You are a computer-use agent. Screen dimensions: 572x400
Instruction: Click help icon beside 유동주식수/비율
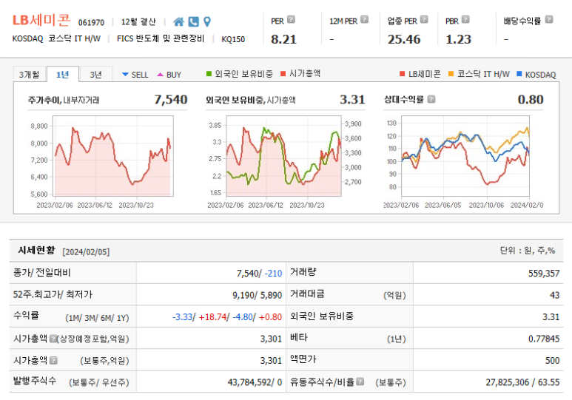[x=360, y=382]
